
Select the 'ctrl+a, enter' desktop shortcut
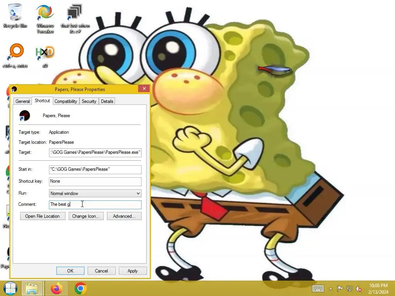[x=15, y=55]
